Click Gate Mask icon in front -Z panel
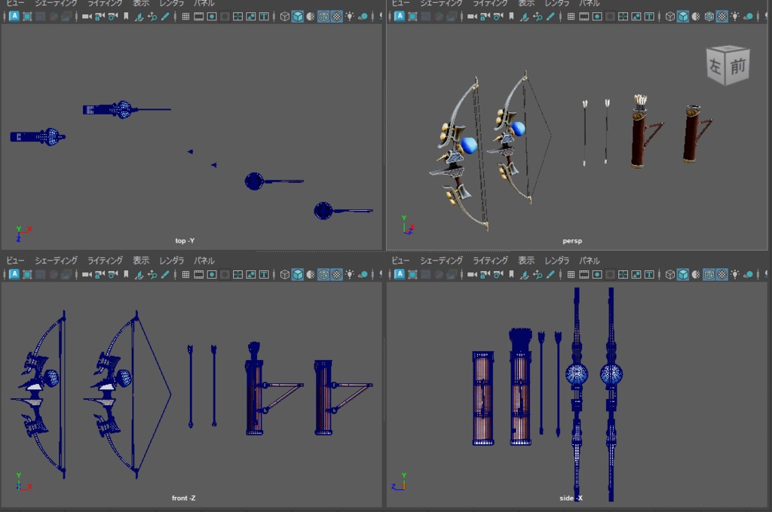 coord(225,274)
